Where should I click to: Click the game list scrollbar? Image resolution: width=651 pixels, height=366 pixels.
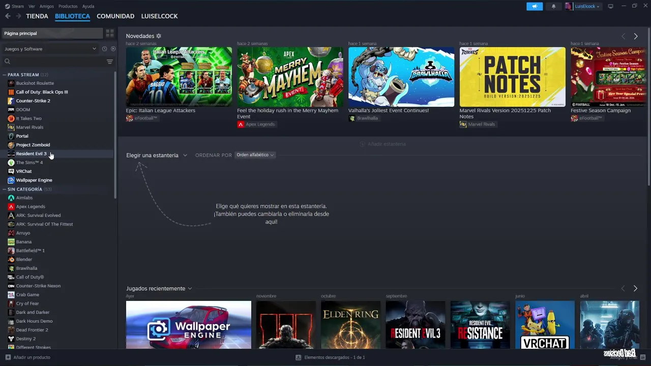115,135
